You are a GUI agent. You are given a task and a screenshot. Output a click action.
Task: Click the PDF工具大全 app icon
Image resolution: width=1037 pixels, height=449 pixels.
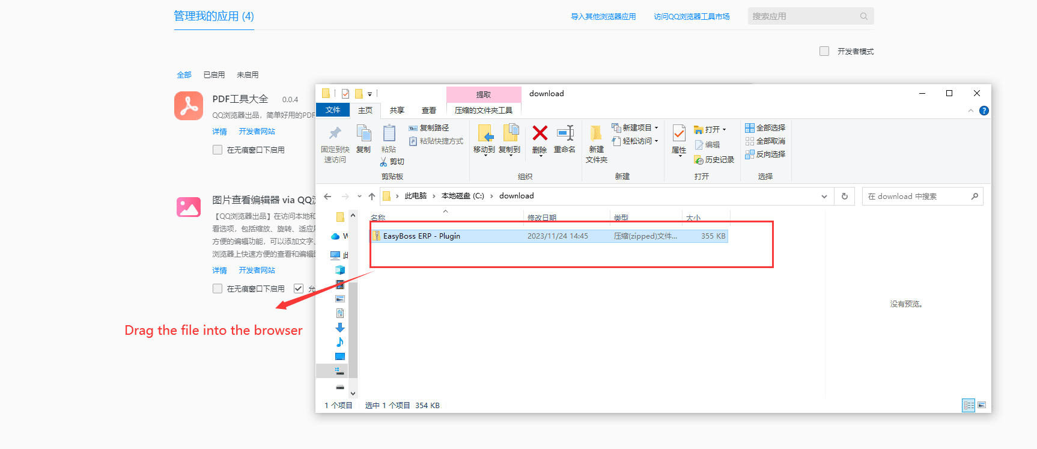(189, 106)
